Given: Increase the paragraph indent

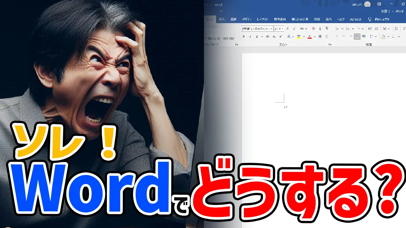Looking at the screenshot, I should [376, 29].
